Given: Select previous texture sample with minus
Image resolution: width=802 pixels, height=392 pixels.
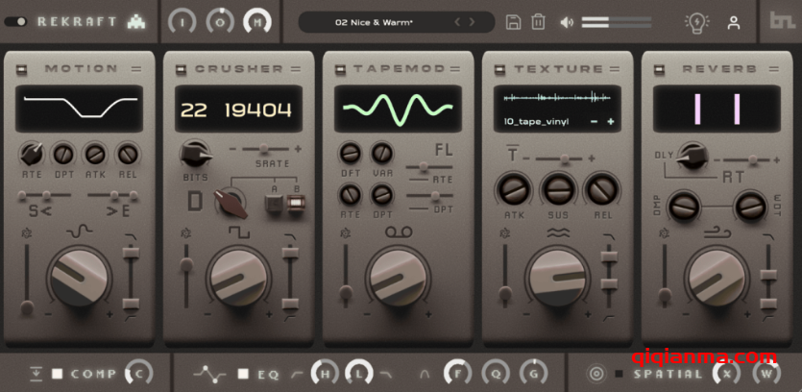Looking at the screenshot, I should click(x=594, y=122).
